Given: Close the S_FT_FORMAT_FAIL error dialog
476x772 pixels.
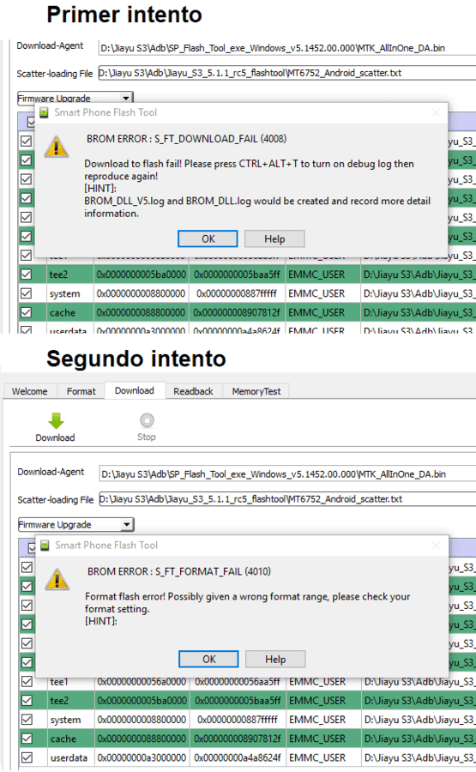Looking at the screenshot, I should tap(437, 546).
